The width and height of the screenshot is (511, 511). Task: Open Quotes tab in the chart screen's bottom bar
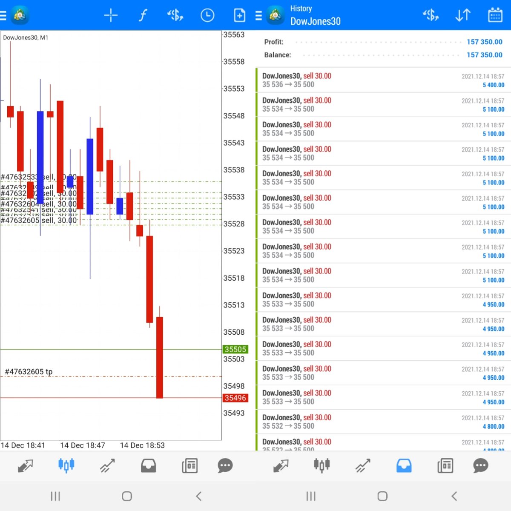tap(26, 466)
